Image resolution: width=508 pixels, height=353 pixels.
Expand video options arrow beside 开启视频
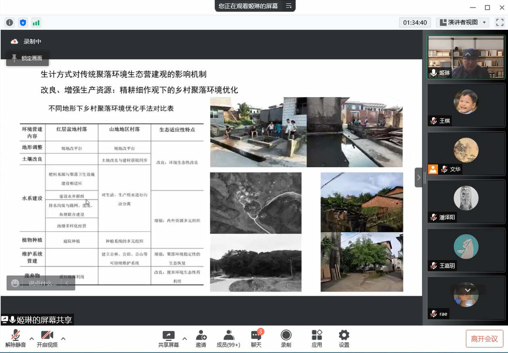pyautogui.click(x=63, y=338)
